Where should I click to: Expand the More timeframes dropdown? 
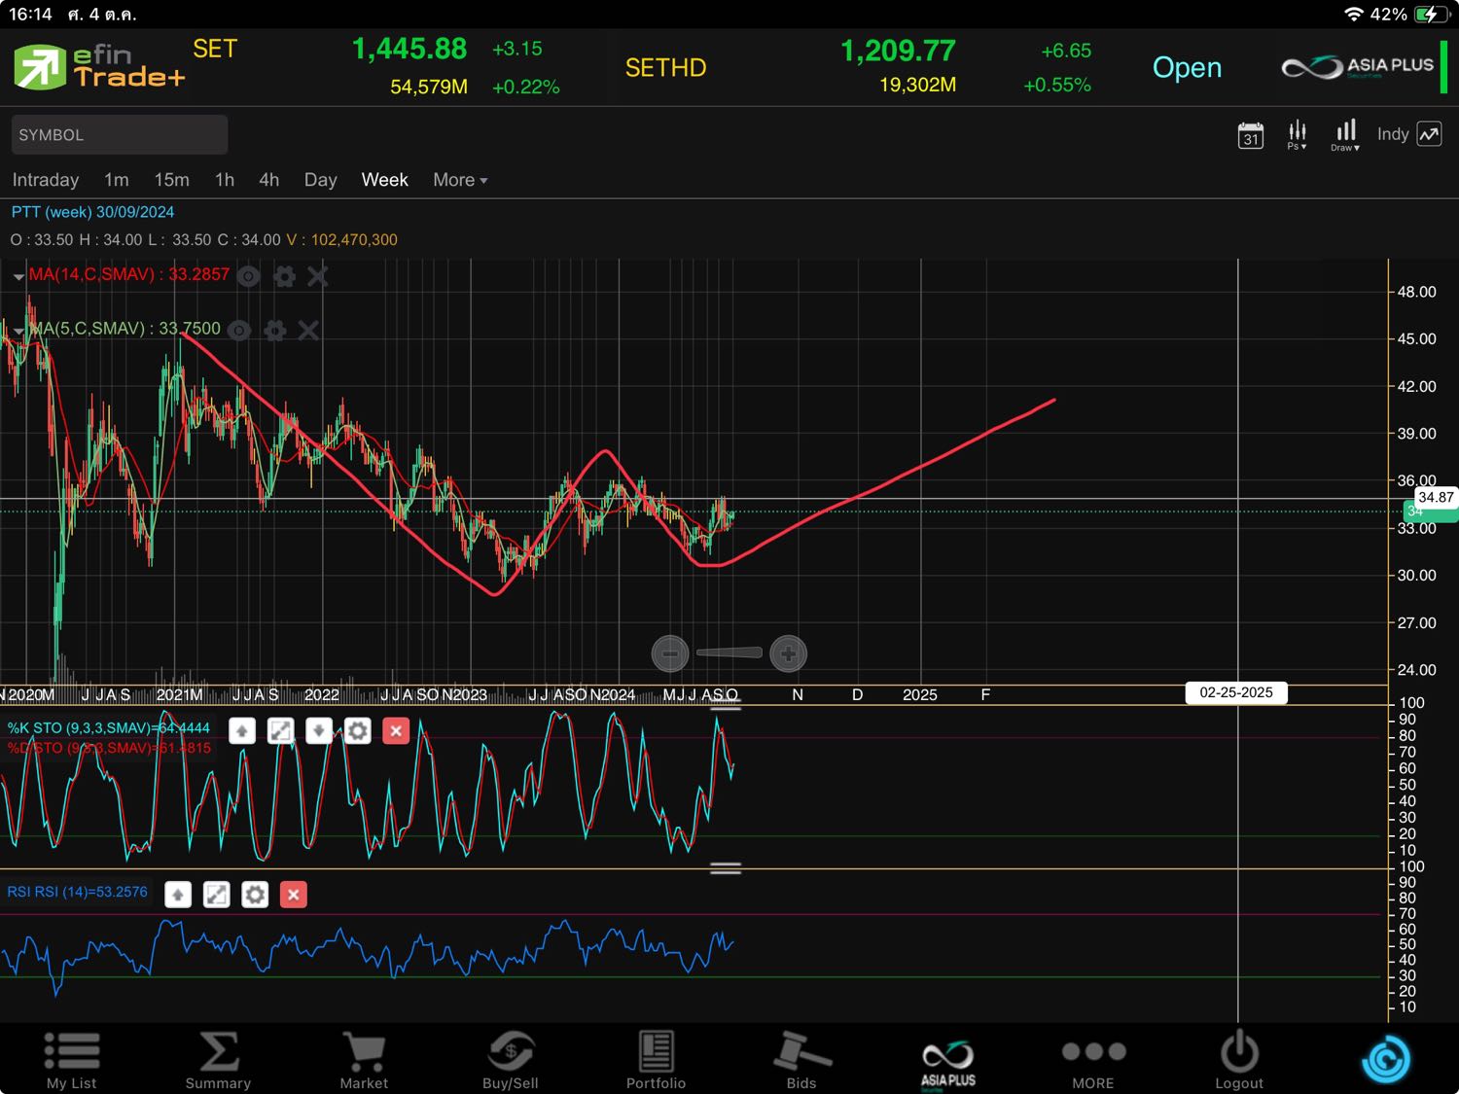[460, 180]
